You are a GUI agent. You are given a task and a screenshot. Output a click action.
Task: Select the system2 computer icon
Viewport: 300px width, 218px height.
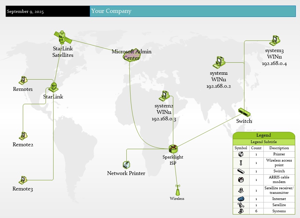click(164, 96)
